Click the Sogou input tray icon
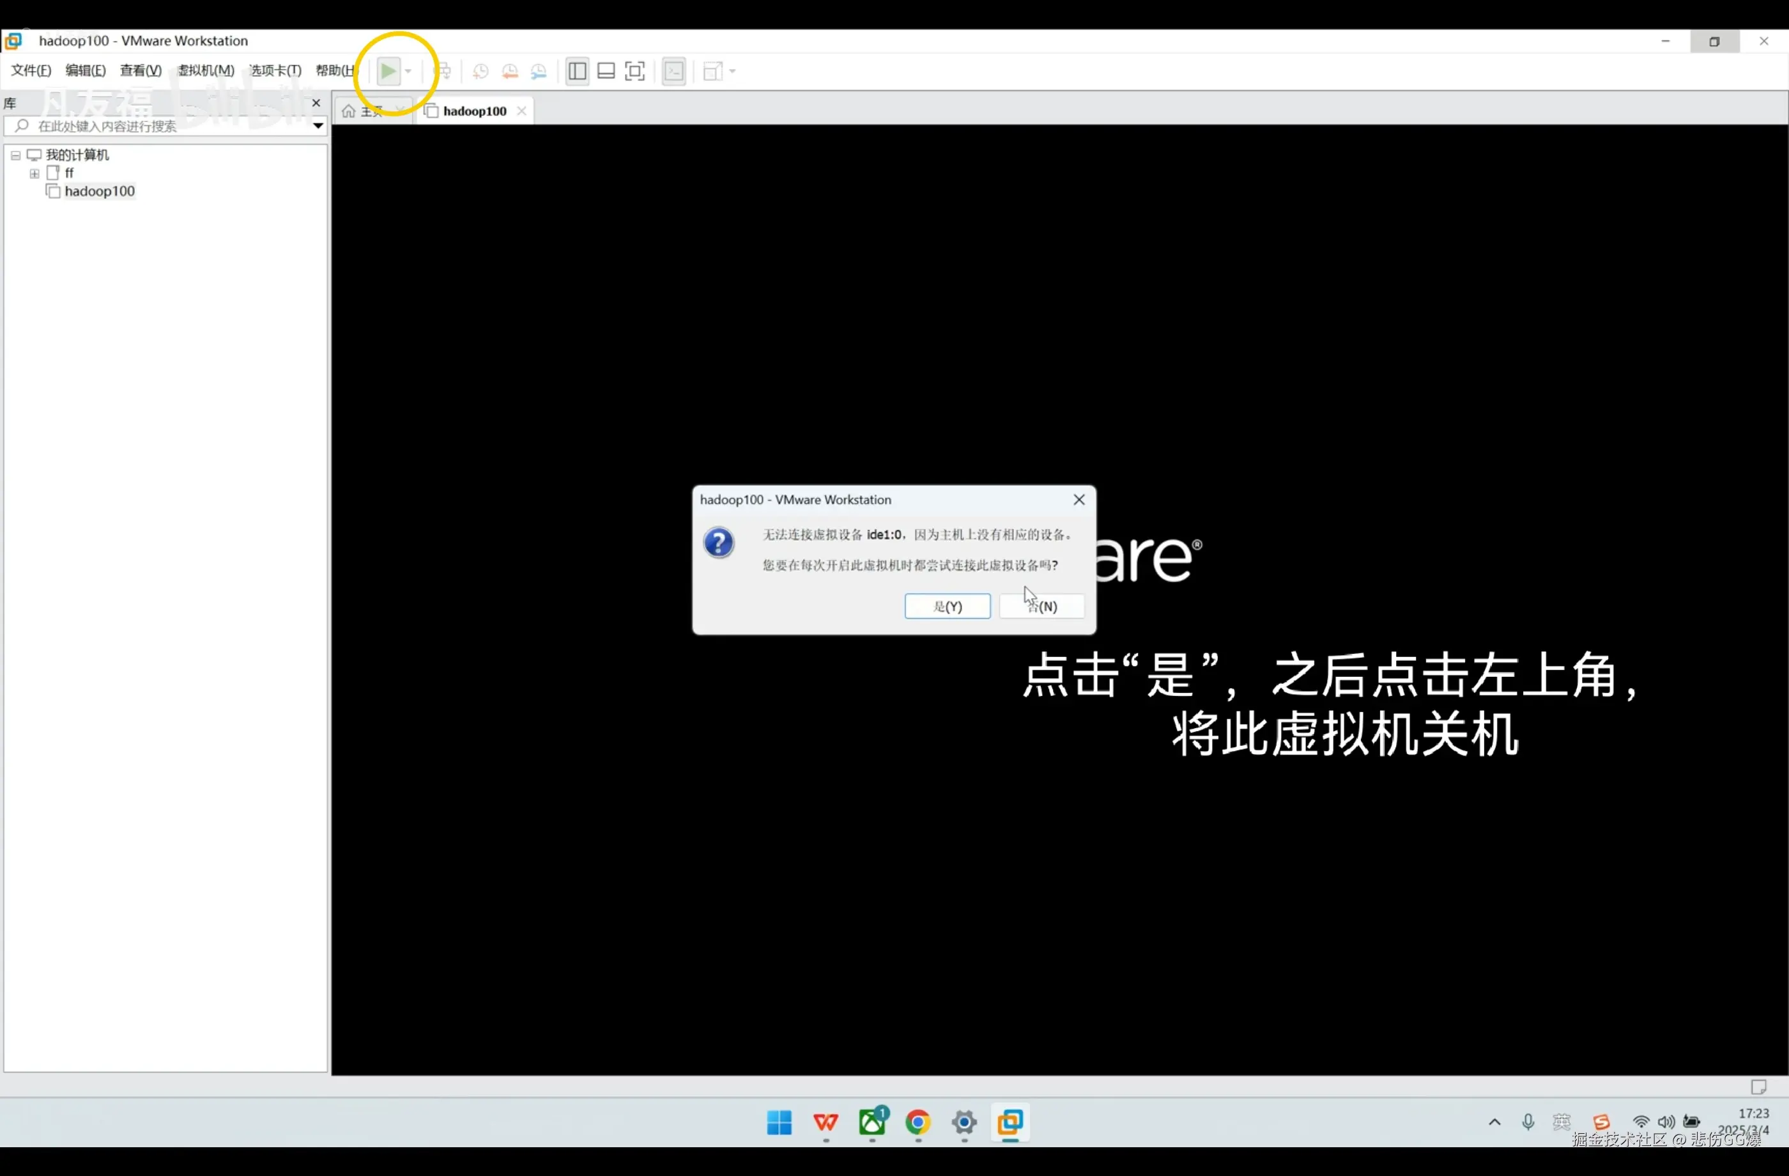Viewport: 1789px width, 1176px height. coord(1601,1122)
